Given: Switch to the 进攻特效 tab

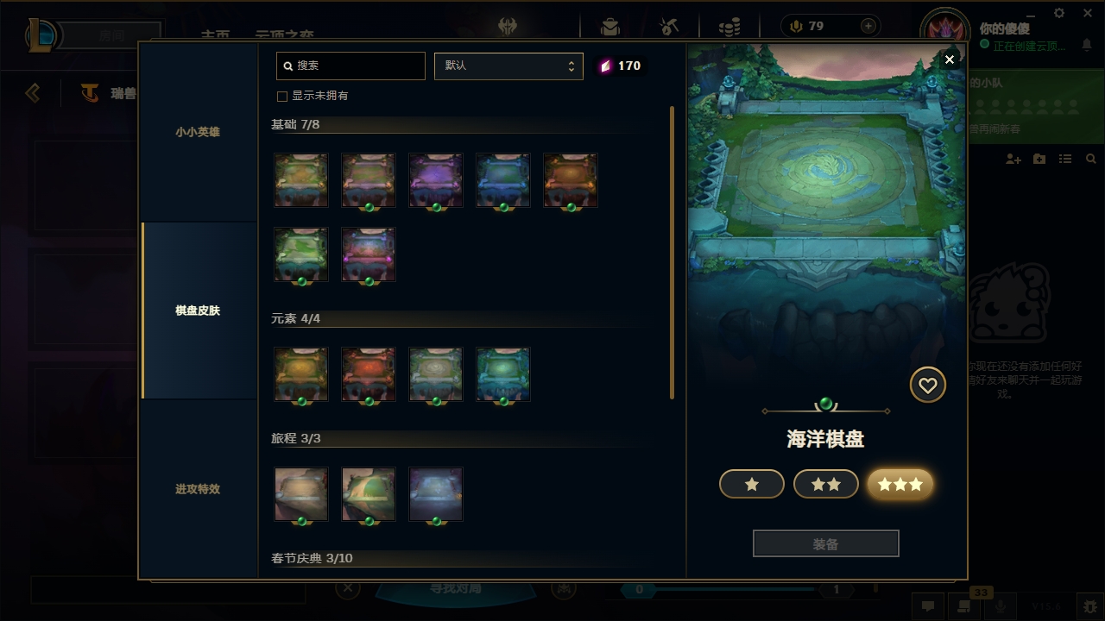Looking at the screenshot, I should pyautogui.click(x=199, y=489).
